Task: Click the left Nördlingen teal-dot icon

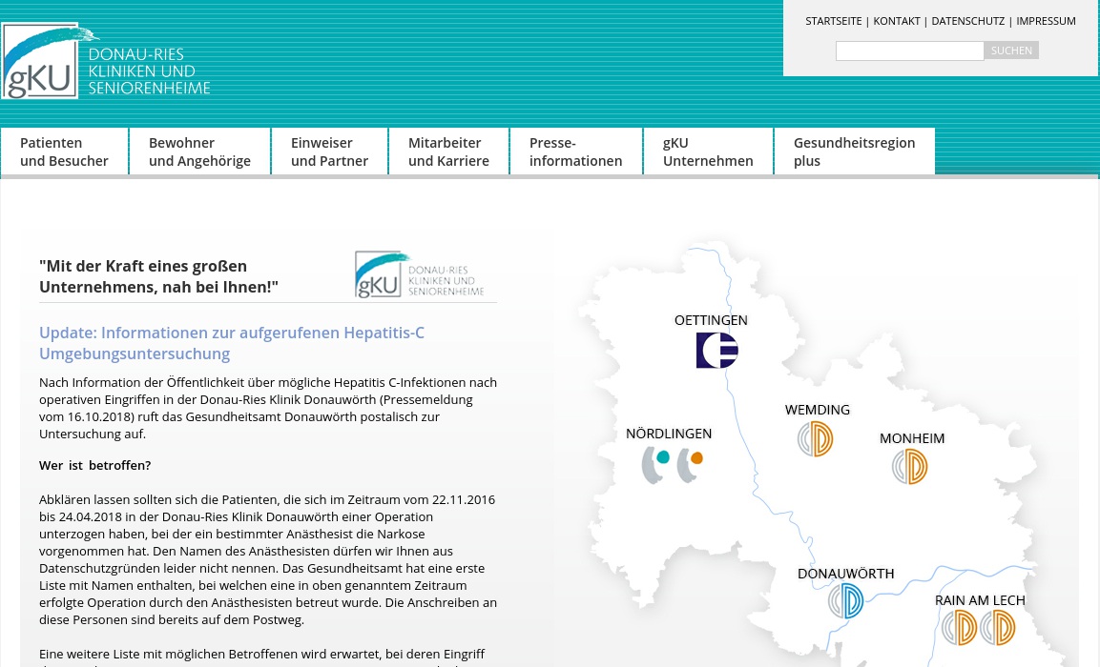Action: [655, 465]
